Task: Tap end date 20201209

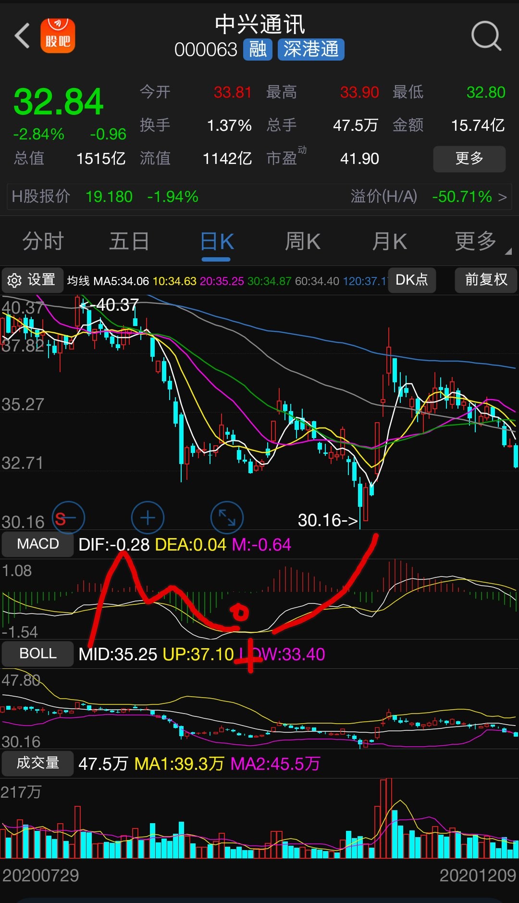Action: click(478, 876)
